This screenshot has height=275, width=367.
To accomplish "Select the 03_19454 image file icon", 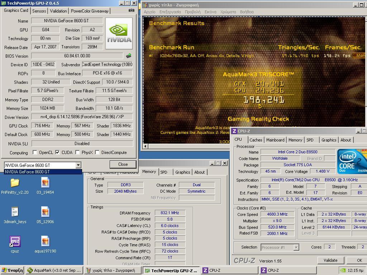I will coord(45,182).
